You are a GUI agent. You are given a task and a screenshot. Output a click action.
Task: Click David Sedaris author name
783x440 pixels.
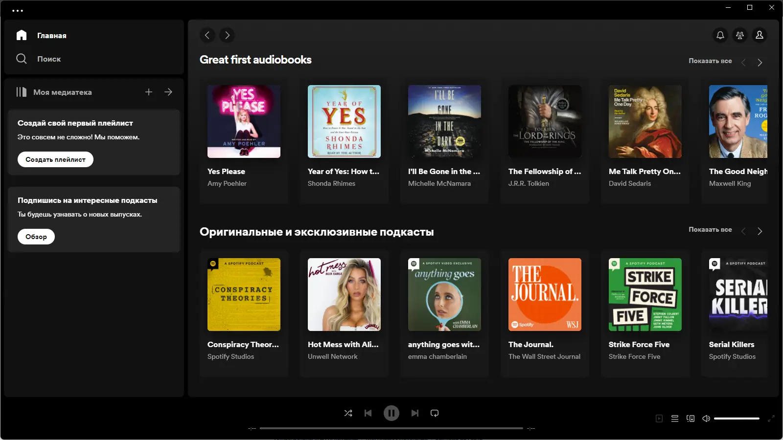(630, 184)
